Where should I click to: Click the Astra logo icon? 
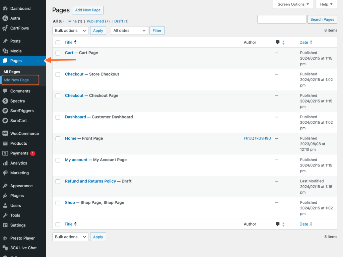pos(5,18)
